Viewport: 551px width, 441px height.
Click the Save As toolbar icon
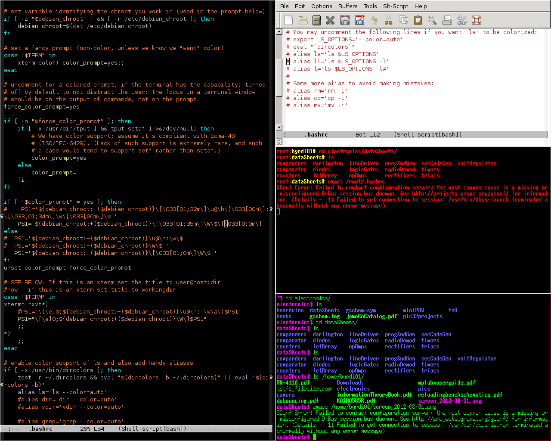(x=360, y=20)
